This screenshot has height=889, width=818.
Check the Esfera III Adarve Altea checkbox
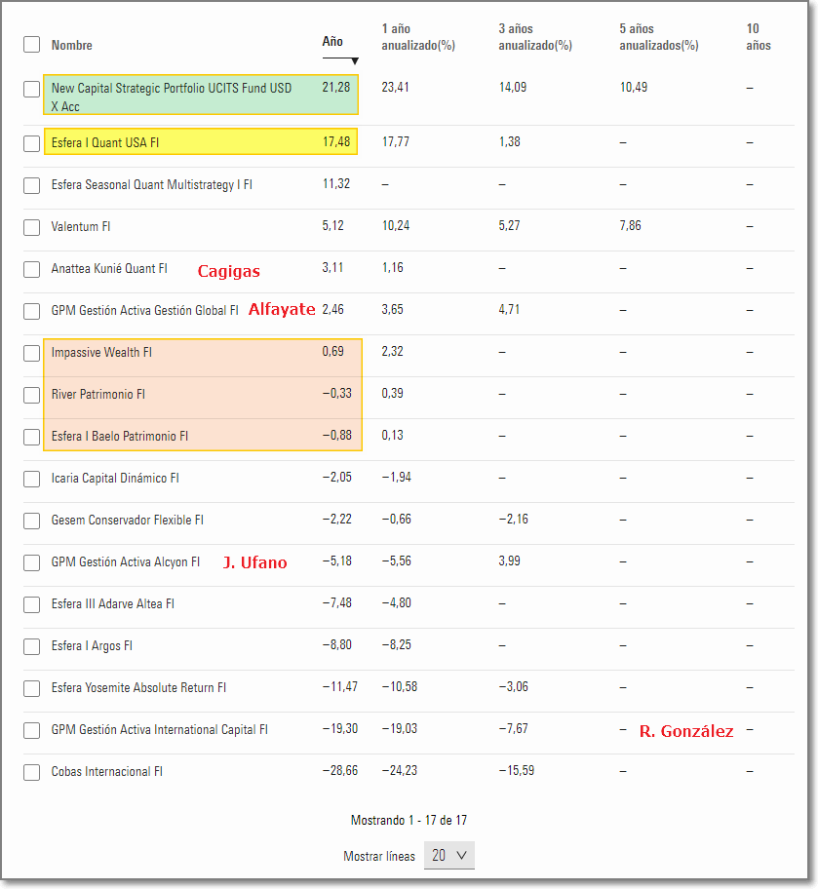(x=32, y=605)
